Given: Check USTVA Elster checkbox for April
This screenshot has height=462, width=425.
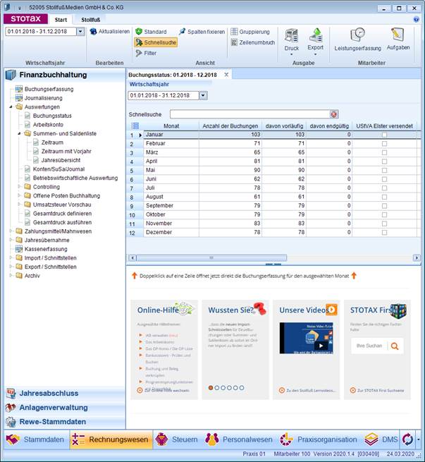Looking at the screenshot, I should point(384,161).
